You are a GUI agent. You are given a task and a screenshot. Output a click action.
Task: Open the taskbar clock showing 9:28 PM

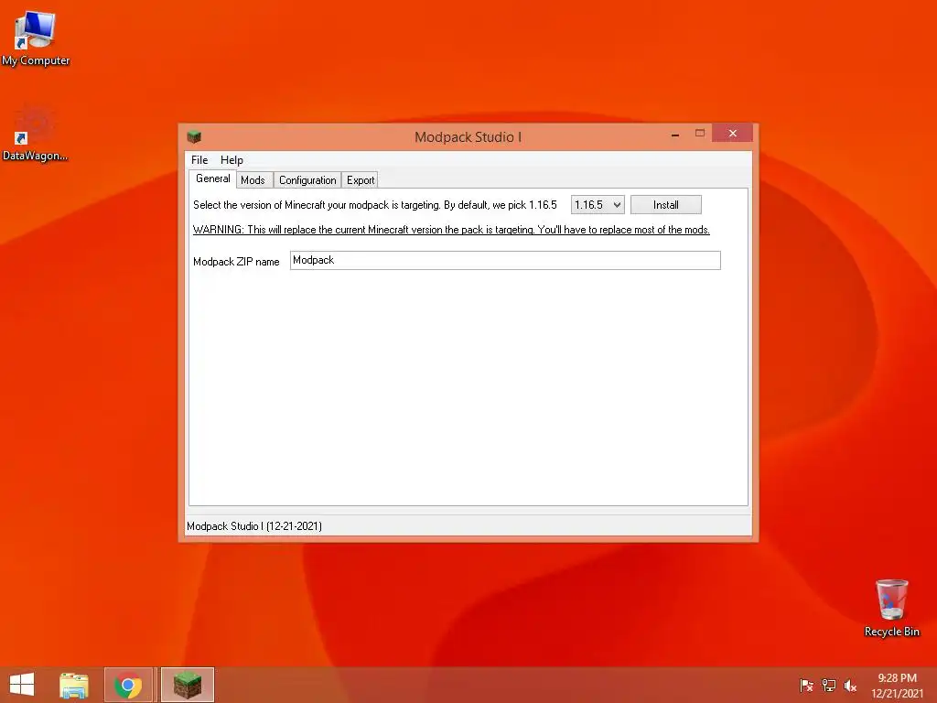click(897, 686)
